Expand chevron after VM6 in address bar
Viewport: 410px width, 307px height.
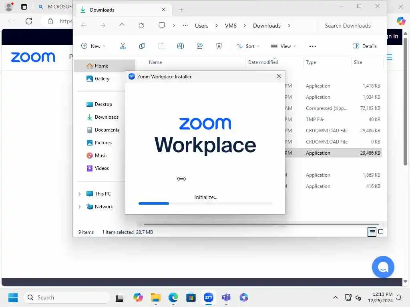[245, 26]
